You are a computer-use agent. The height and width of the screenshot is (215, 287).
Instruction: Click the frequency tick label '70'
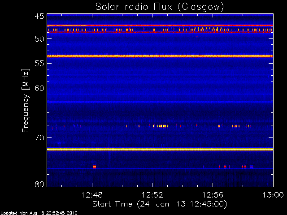click(x=39, y=138)
